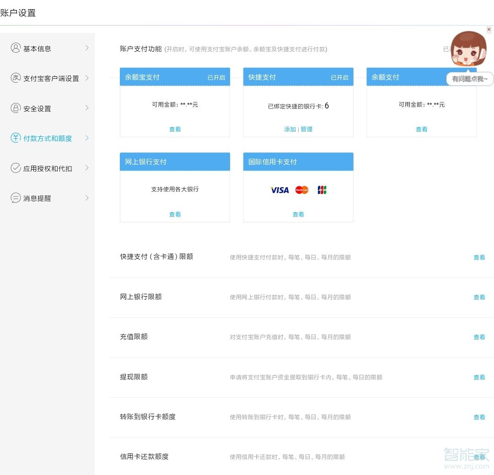Expand the 基本信息 section chevron
Image resolution: width=494 pixels, height=475 pixels.
pyautogui.click(x=87, y=48)
